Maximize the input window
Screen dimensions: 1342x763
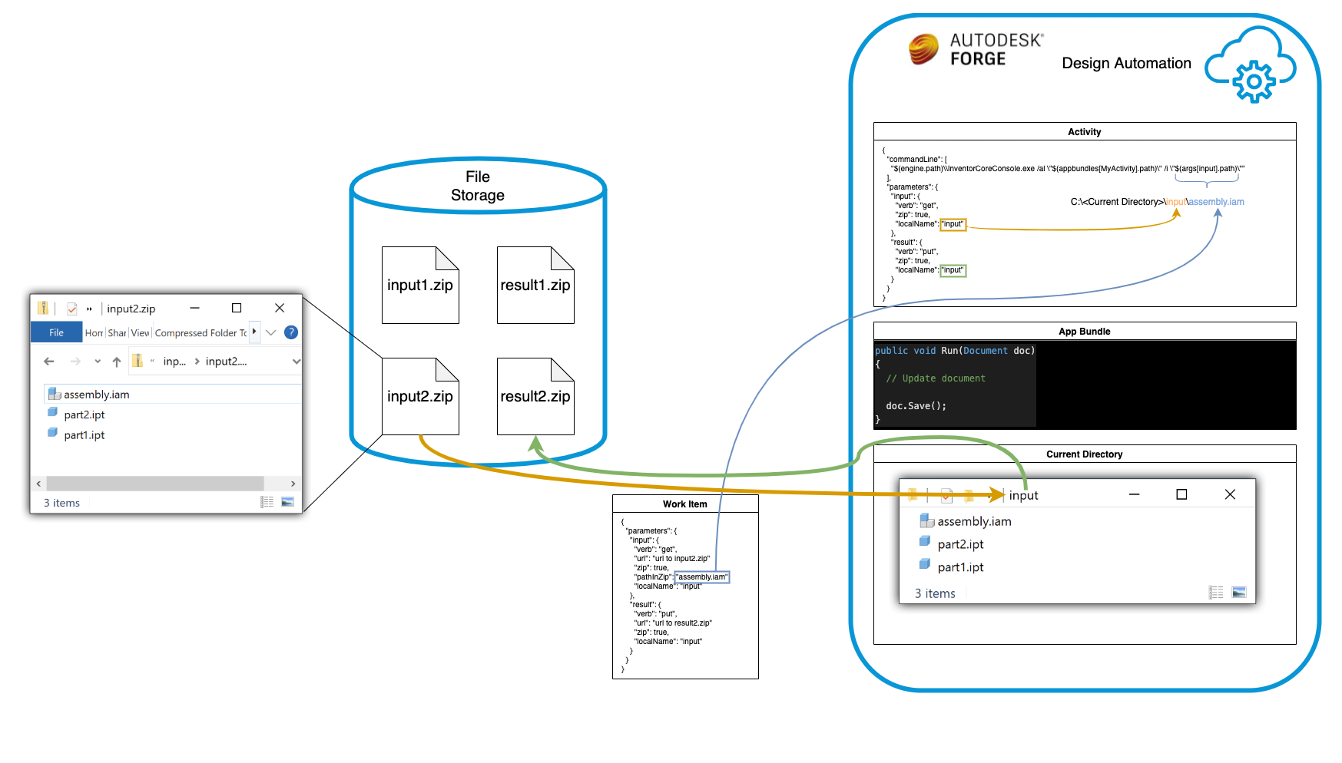[1181, 495]
